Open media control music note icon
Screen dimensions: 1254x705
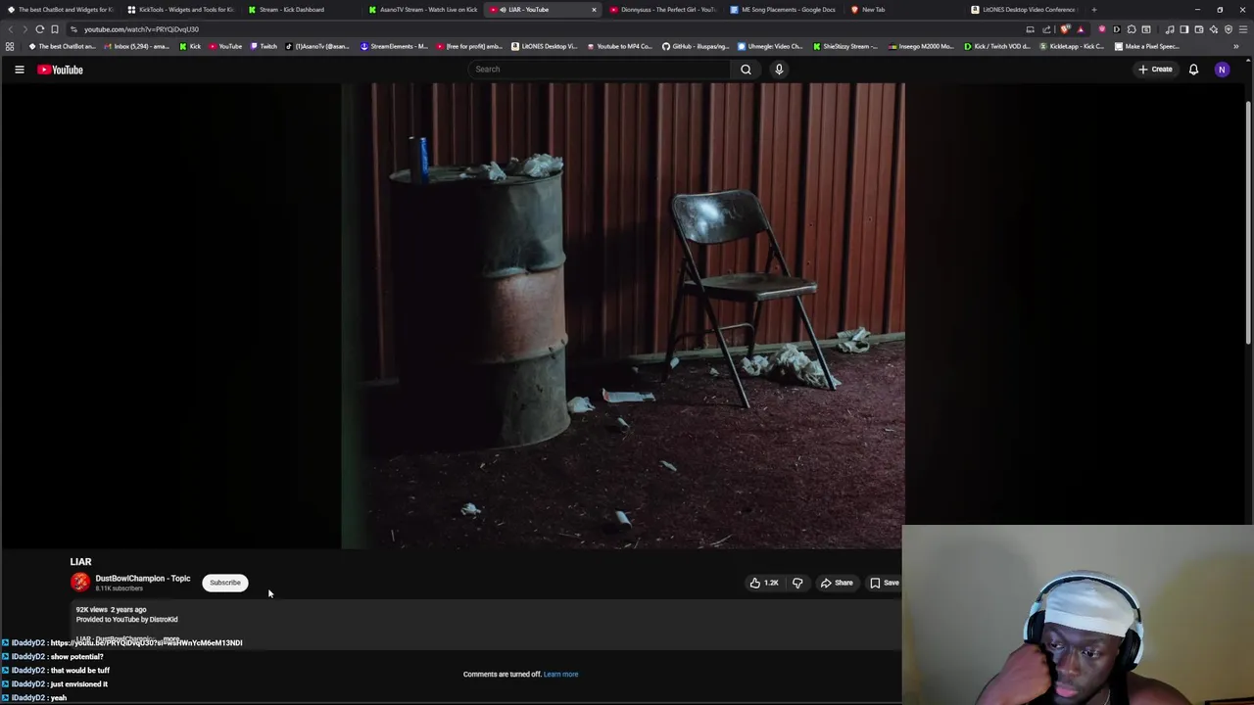(x=1170, y=29)
